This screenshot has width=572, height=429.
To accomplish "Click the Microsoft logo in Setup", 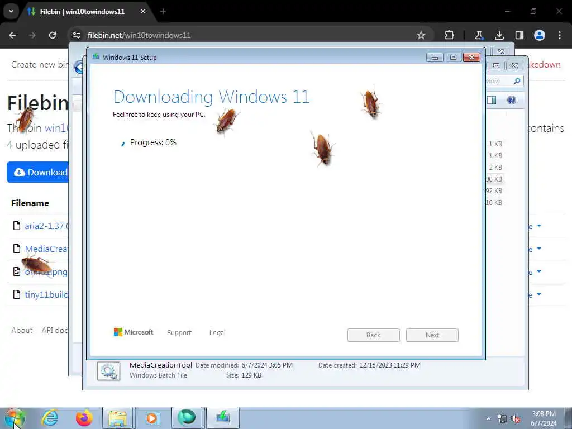I will coord(134,332).
